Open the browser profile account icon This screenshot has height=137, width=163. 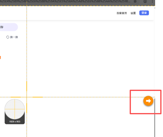145,1
